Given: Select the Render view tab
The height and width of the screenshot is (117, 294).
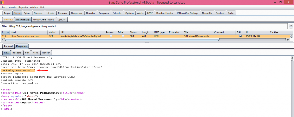Looking at the screenshot, I should coord(46,53).
